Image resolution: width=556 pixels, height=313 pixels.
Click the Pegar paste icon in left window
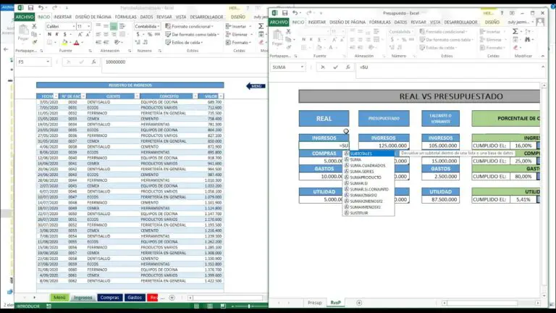click(24, 35)
